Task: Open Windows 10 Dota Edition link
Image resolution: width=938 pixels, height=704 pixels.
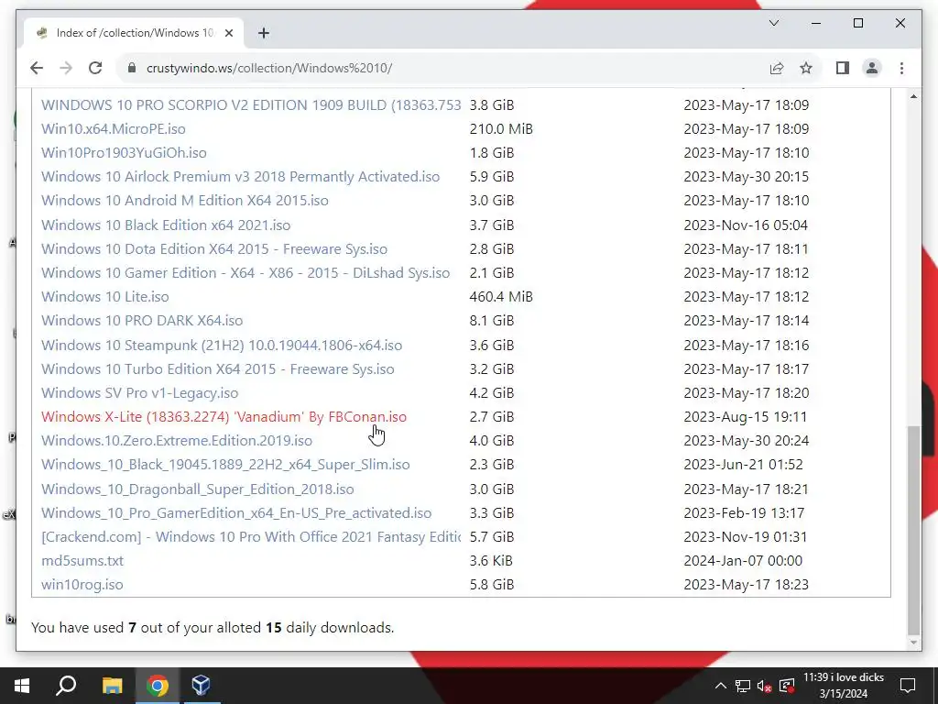Action: 214,249
